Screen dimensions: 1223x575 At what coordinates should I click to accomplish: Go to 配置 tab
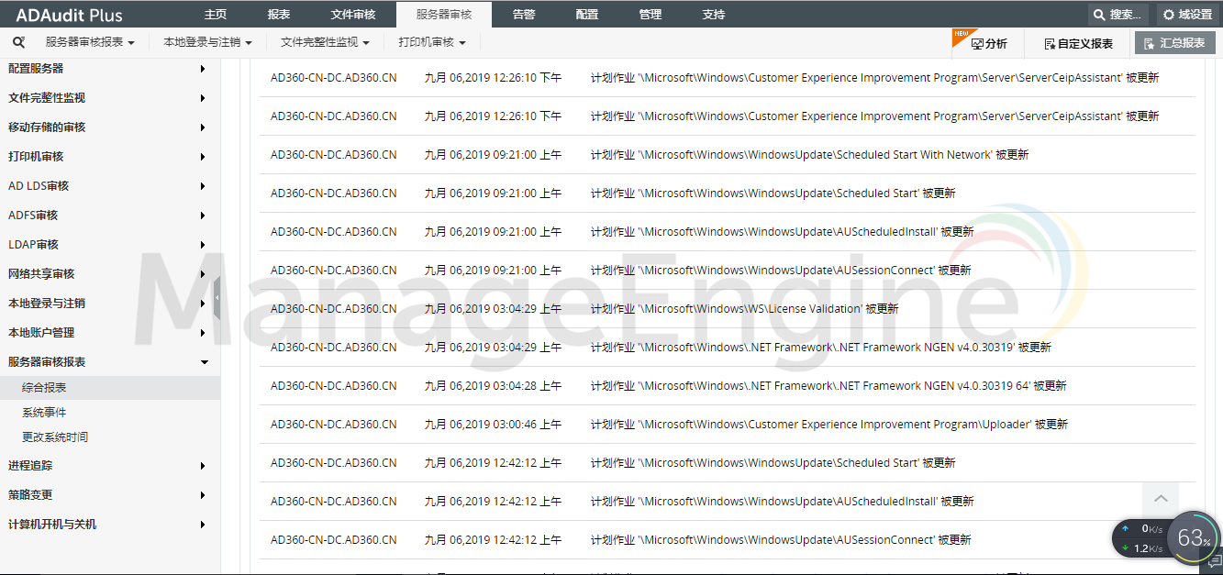(x=587, y=15)
